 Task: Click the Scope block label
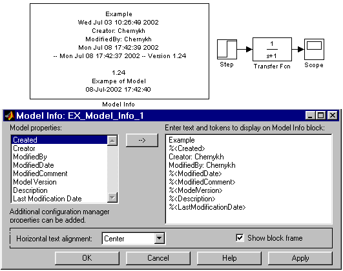point(314,65)
